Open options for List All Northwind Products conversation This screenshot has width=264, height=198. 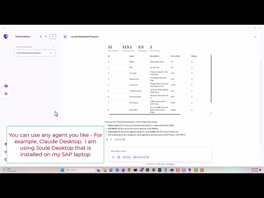[x=51, y=53]
